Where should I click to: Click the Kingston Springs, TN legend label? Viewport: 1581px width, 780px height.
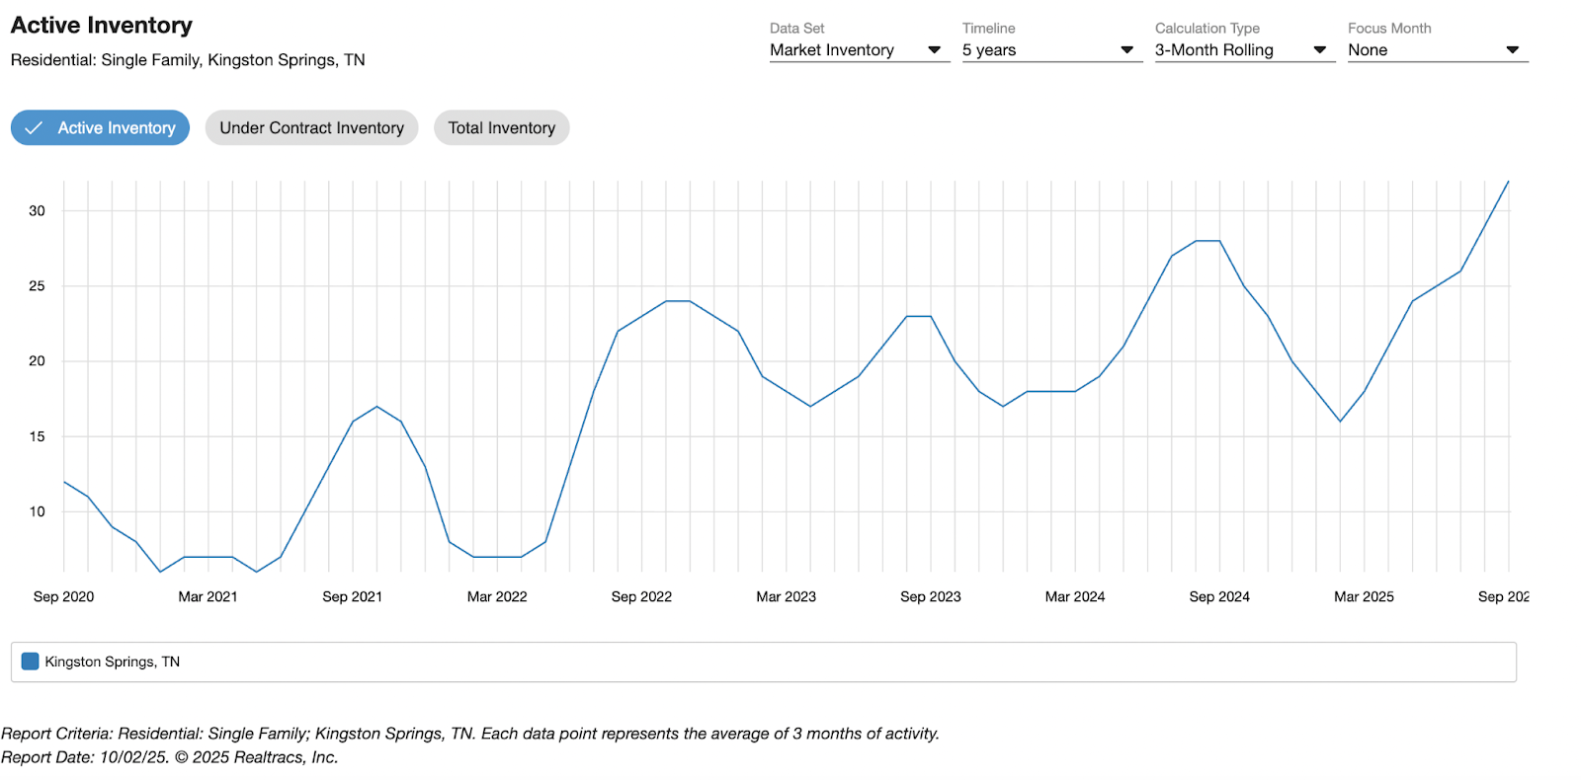113,662
